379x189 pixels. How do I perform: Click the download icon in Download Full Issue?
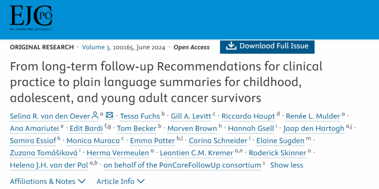[x=231, y=46]
